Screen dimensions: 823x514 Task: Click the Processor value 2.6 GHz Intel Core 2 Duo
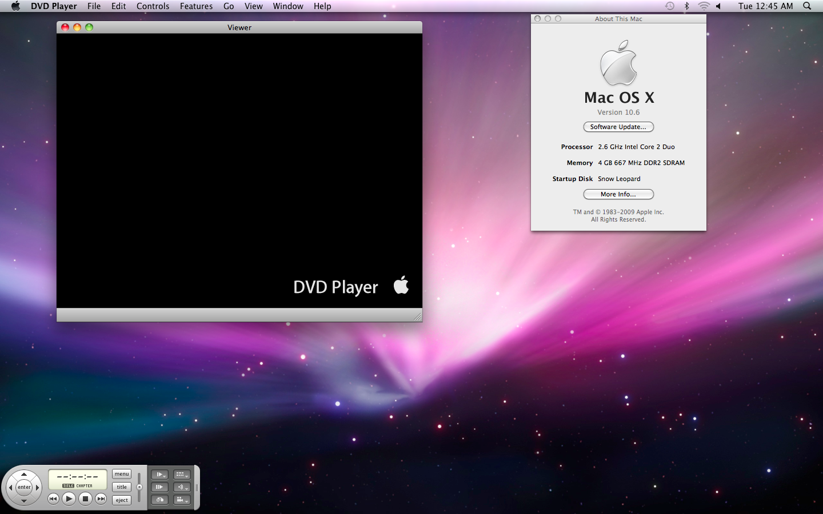[x=636, y=147]
